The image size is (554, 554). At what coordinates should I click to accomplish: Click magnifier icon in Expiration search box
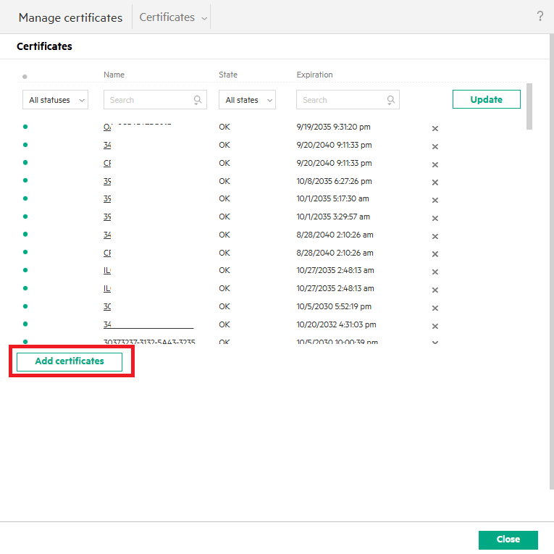tap(390, 101)
